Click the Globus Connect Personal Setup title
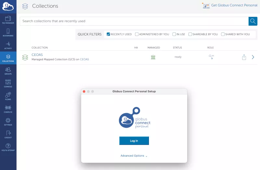 tap(134, 91)
